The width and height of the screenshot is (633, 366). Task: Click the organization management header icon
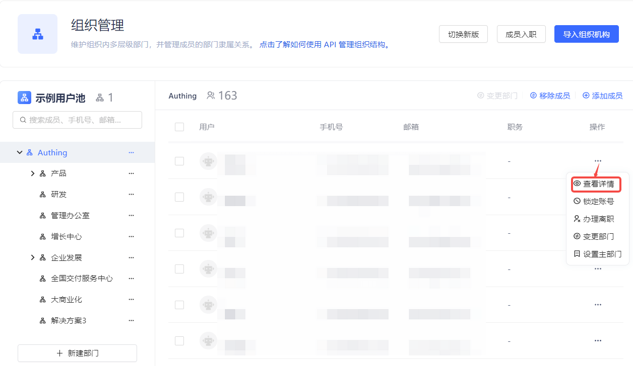click(37, 34)
